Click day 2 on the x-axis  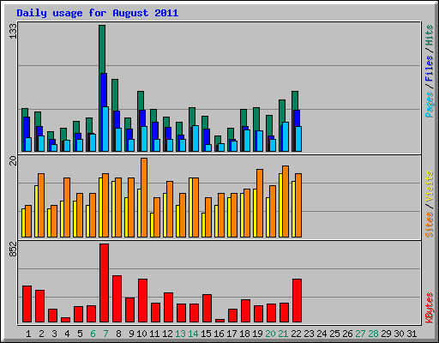click(41, 334)
